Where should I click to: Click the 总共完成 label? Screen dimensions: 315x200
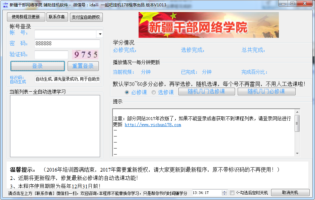pyautogui.click(x=253, y=50)
